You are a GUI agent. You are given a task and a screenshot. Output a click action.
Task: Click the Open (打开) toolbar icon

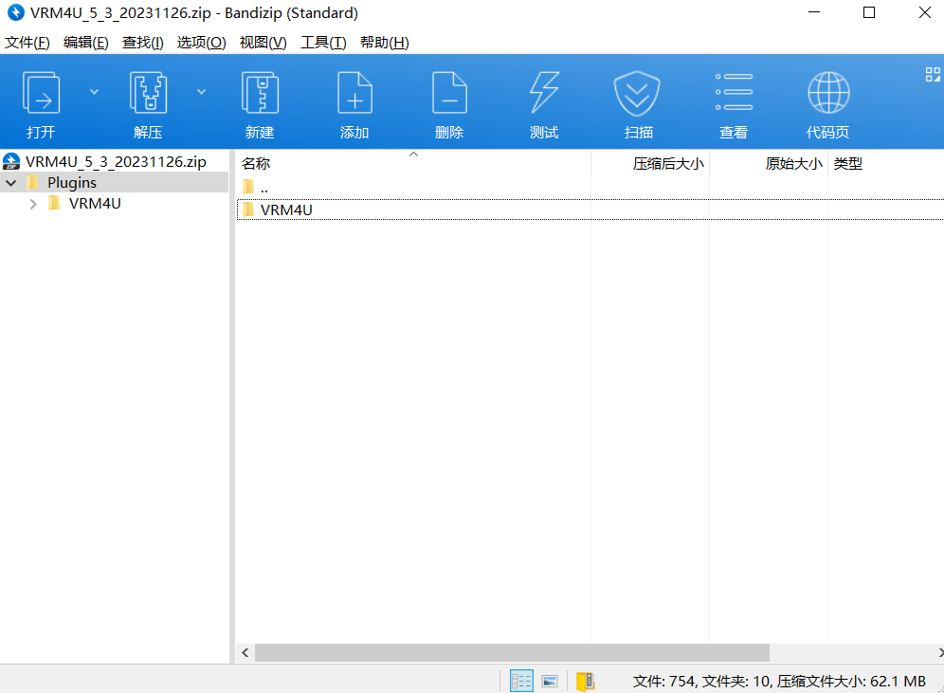41,93
